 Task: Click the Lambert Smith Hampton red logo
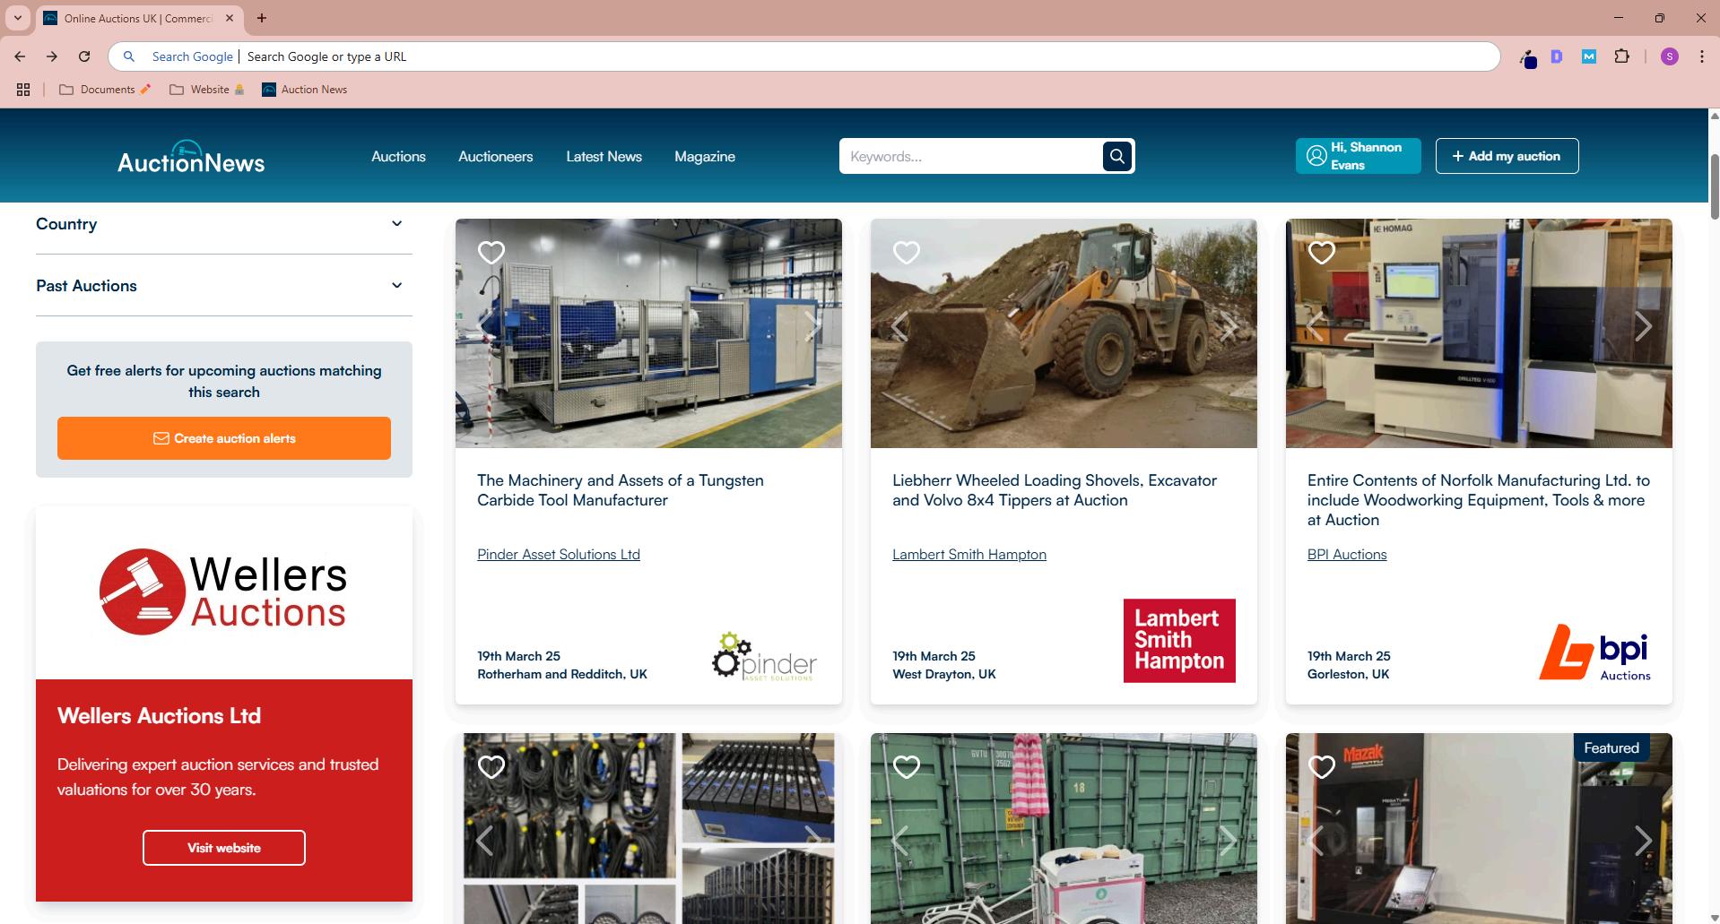coord(1179,641)
